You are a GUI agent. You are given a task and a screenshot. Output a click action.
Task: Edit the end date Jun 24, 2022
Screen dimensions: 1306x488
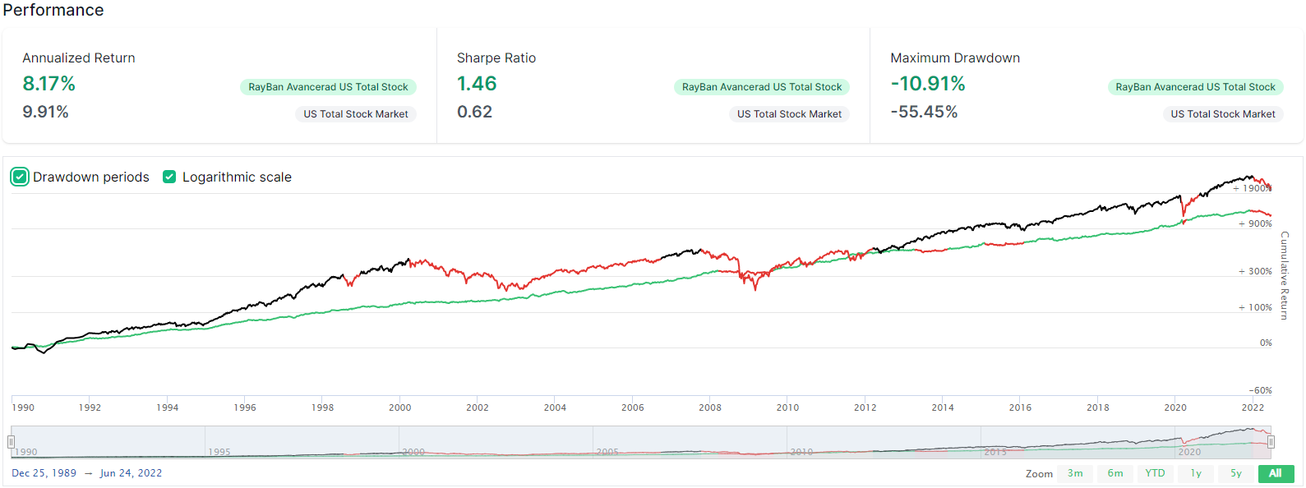131,473
